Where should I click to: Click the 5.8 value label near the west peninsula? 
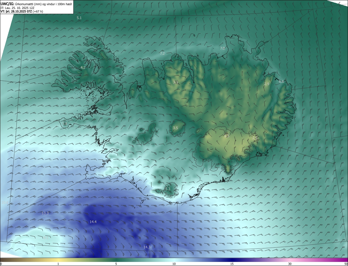click(x=65, y=124)
